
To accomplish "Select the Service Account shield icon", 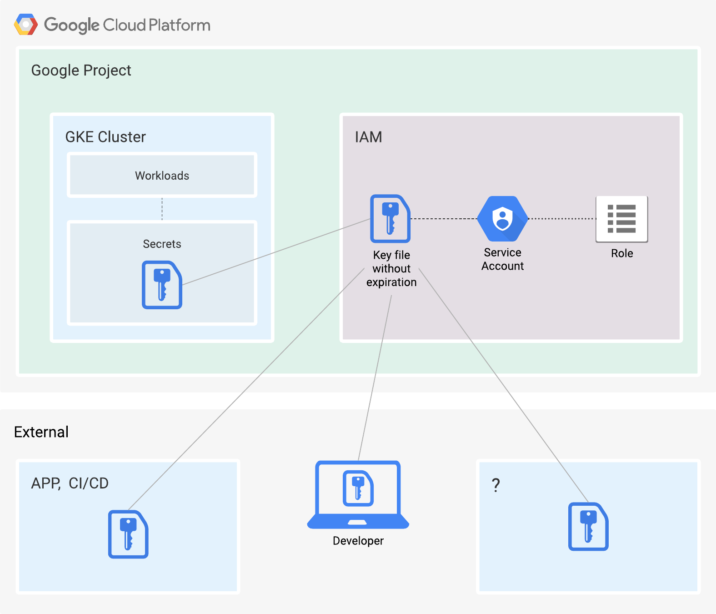I will click(503, 219).
